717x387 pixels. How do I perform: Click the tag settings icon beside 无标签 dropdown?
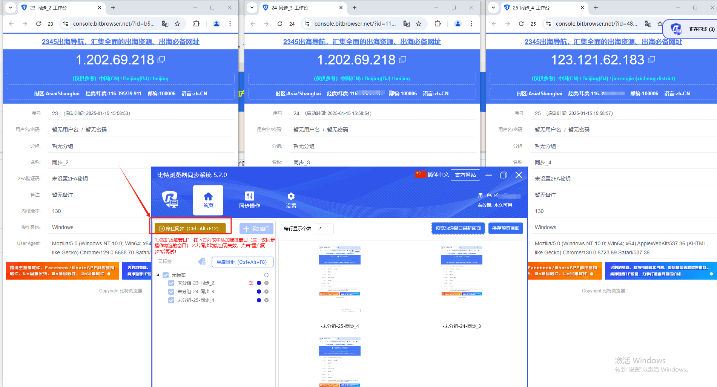click(202, 262)
